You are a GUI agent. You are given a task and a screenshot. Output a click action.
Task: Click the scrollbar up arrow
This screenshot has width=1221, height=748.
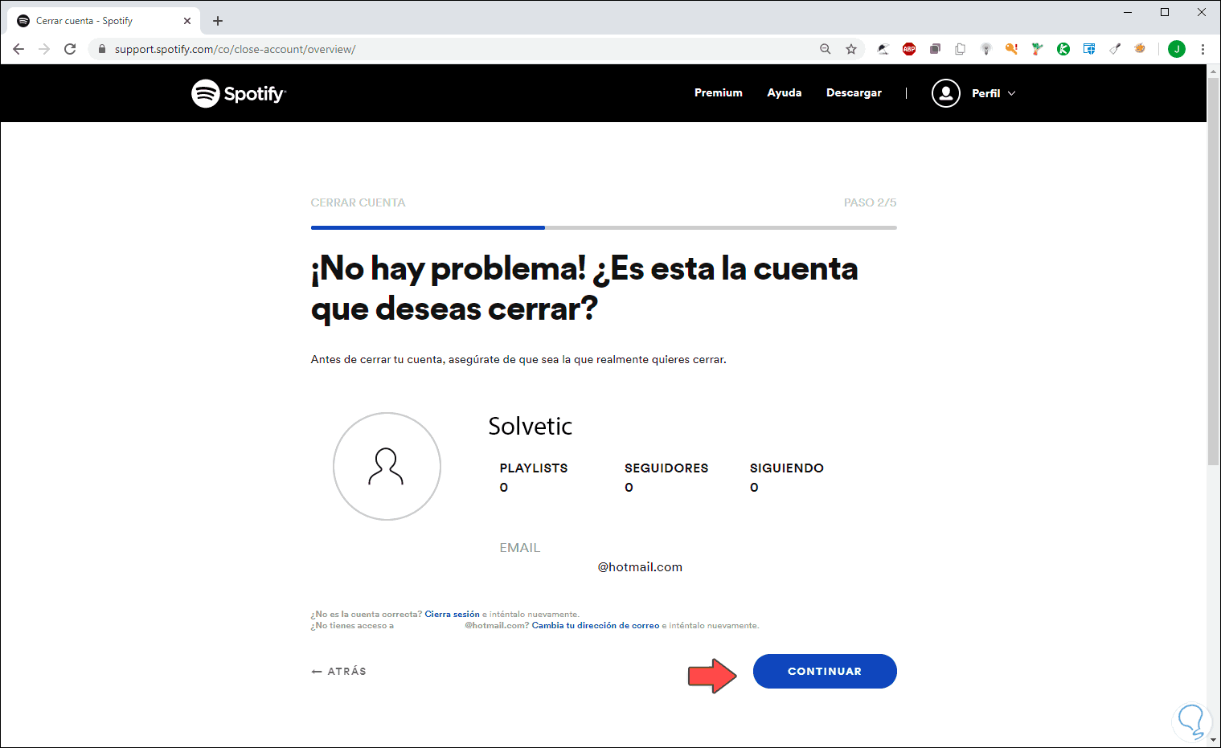[1214, 71]
